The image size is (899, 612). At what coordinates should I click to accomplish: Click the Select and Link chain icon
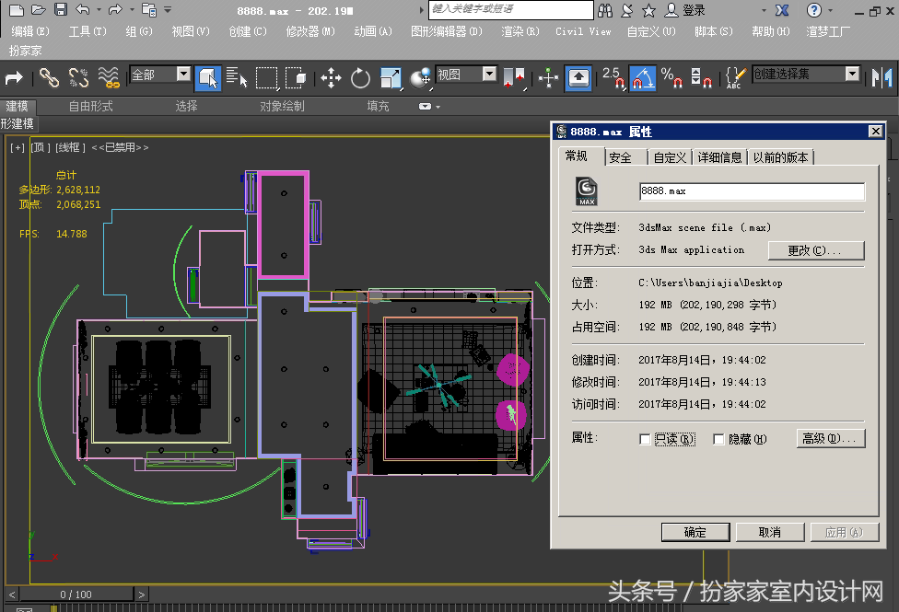50,77
